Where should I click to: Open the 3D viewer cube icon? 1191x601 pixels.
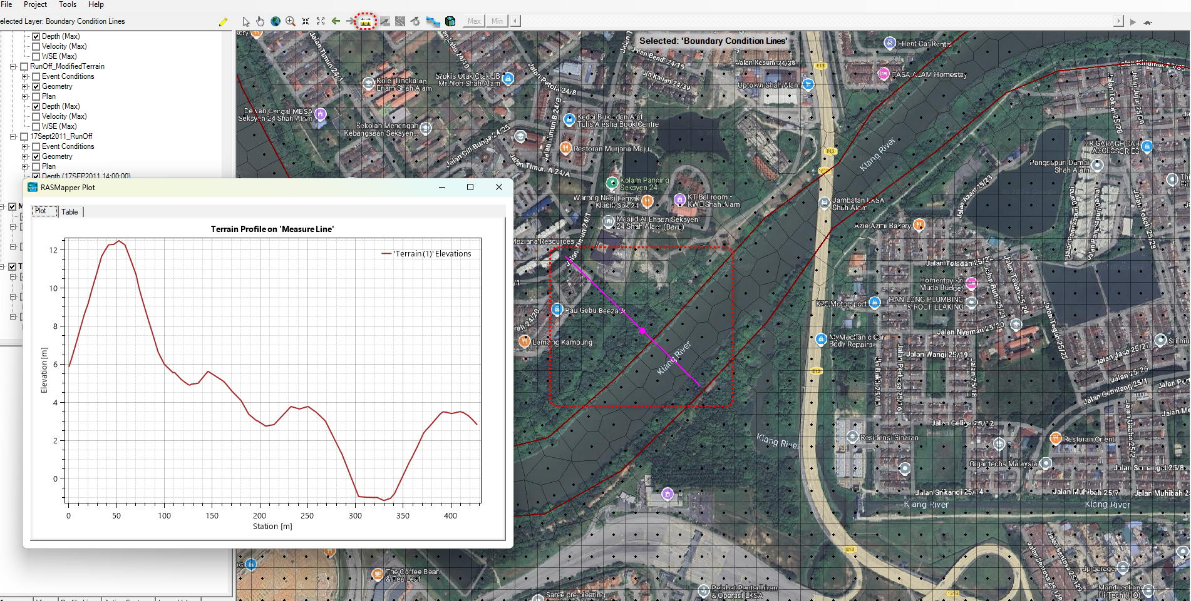pyautogui.click(x=450, y=21)
